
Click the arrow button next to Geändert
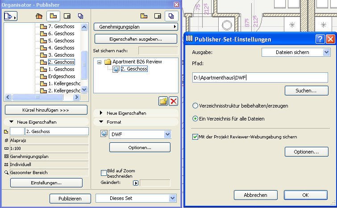pyautogui.click(x=135, y=183)
